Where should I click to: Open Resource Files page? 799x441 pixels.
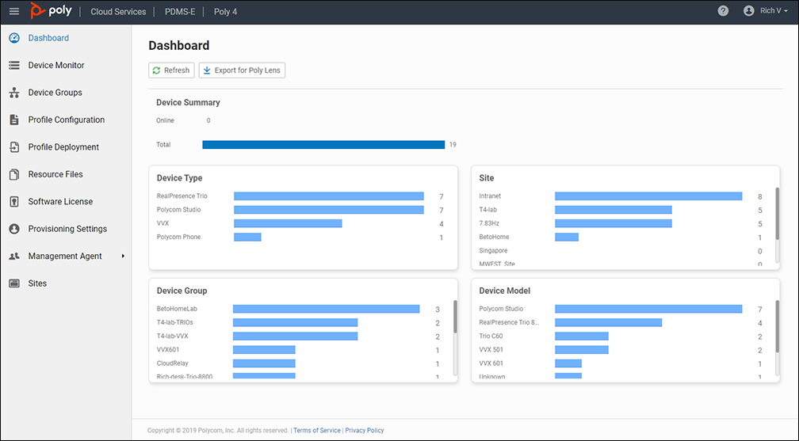(x=55, y=174)
